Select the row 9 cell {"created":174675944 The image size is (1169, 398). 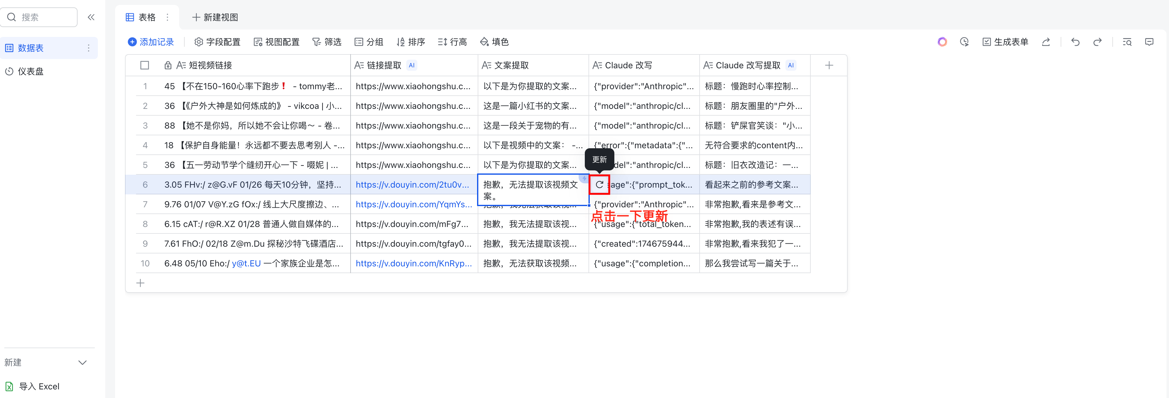[x=644, y=244]
